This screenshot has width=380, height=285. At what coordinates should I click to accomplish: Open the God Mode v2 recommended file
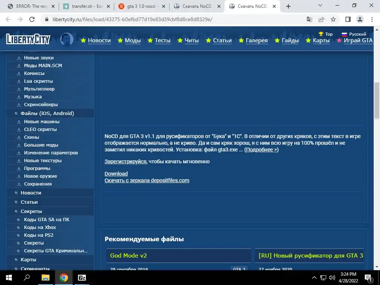pyautogui.click(x=128, y=255)
